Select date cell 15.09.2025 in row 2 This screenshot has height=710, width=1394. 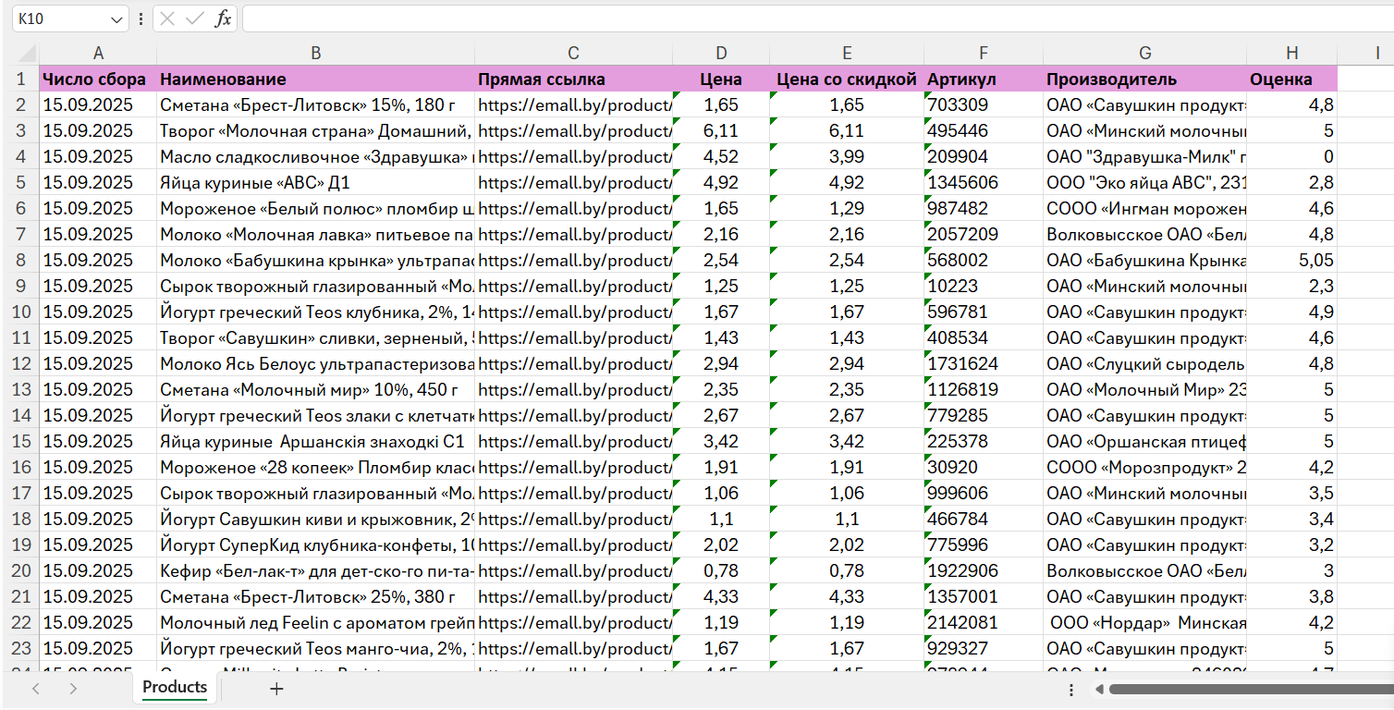tap(98, 104)
